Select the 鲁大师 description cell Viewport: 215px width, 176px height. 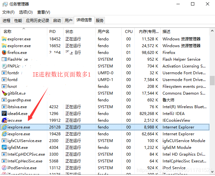[168, 100]
